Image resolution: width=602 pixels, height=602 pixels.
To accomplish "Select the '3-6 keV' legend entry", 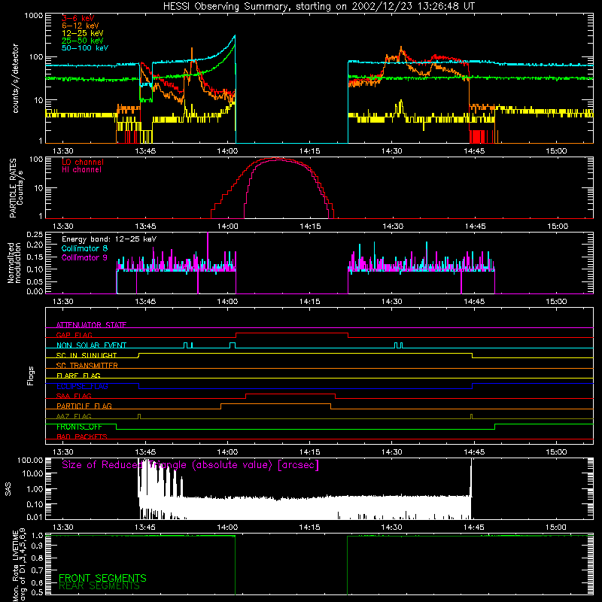I will coord(78,18).
